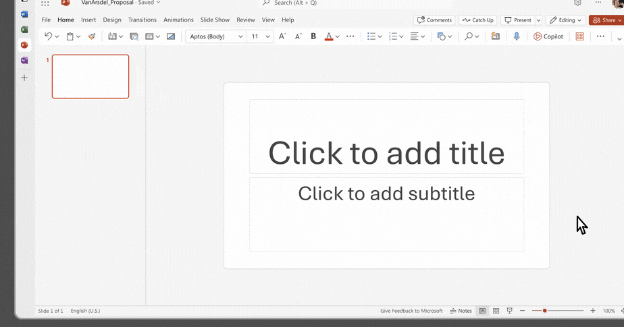Image resolution: width=624 pixels, height=327 pixels.
Task: Click the numbered list icon
Action: (x=393, y=36)
